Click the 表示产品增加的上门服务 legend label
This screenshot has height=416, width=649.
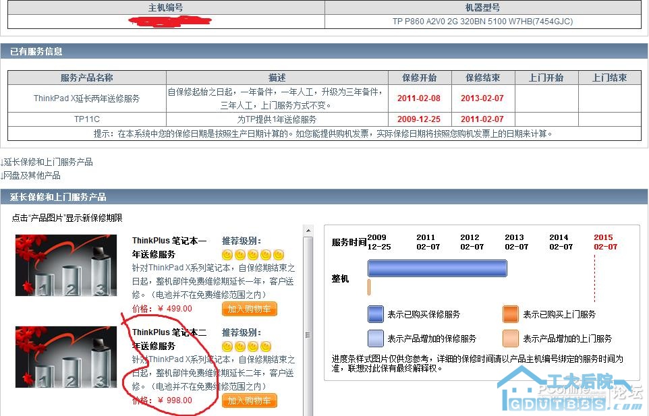click(567, 338)
